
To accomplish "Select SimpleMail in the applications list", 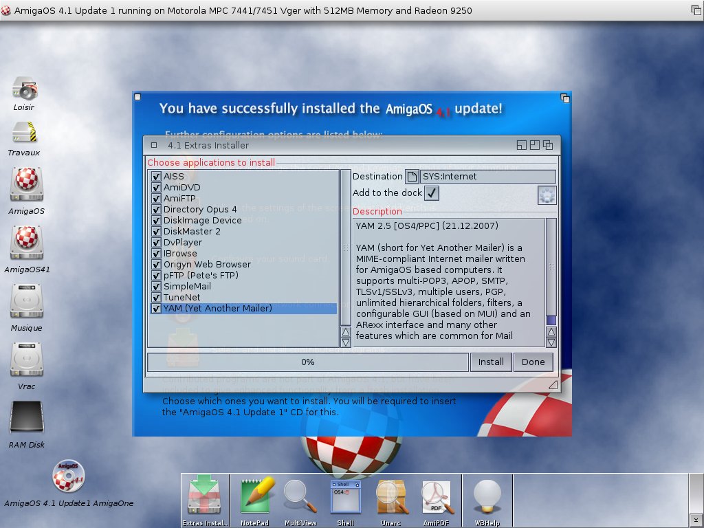I will (243, 287).
